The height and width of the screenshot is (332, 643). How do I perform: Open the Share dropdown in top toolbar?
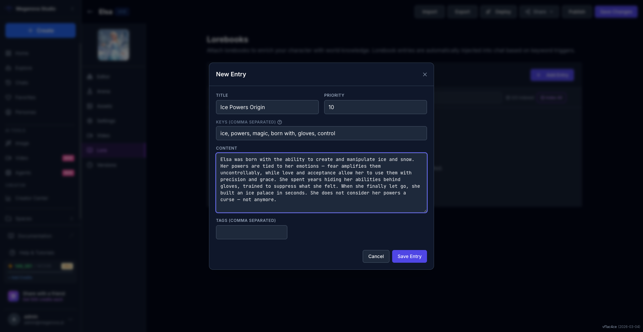[x=539, y=12]
